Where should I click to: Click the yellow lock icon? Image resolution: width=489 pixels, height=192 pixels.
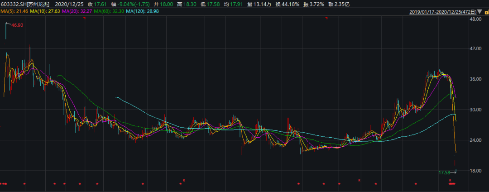pos(486,12)
